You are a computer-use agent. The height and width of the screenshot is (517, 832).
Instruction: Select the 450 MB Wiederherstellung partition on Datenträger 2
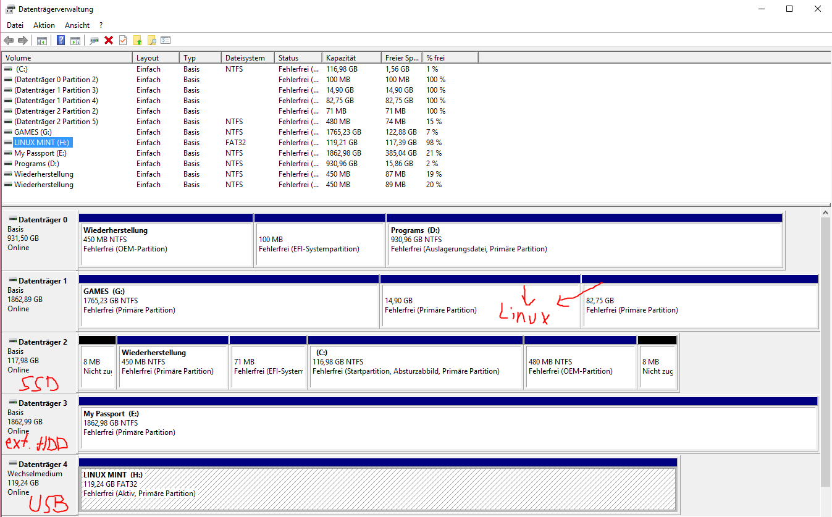[x=172, y=363]
